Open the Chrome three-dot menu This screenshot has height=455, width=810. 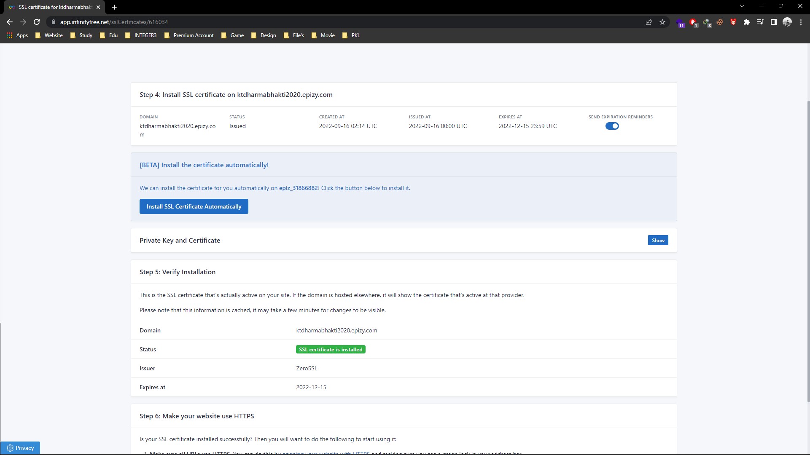(801, 22)
